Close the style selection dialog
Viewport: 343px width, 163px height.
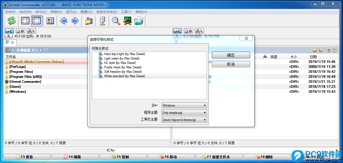(246, 39)
